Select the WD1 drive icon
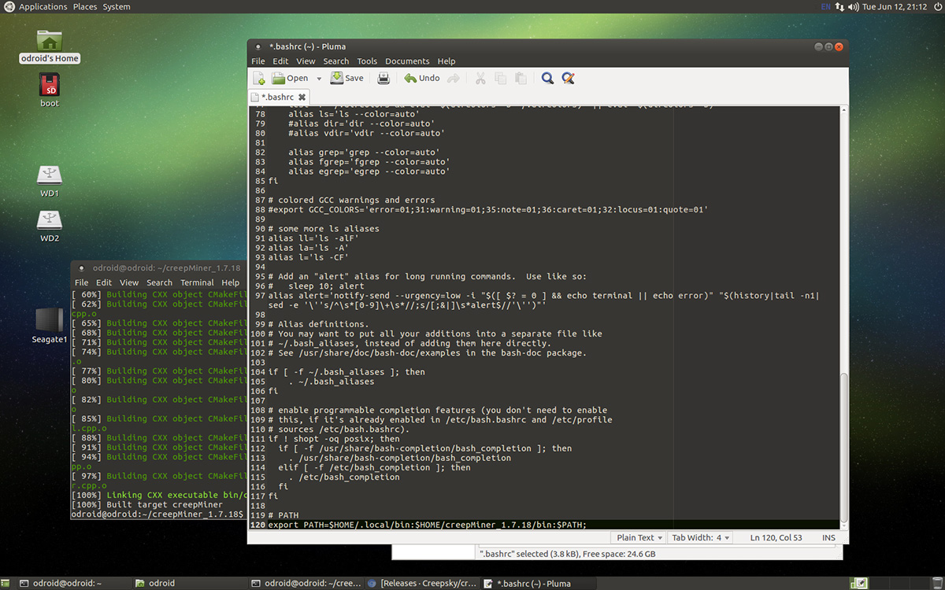The height and width of the screenshot is (590, 945). 50,181
